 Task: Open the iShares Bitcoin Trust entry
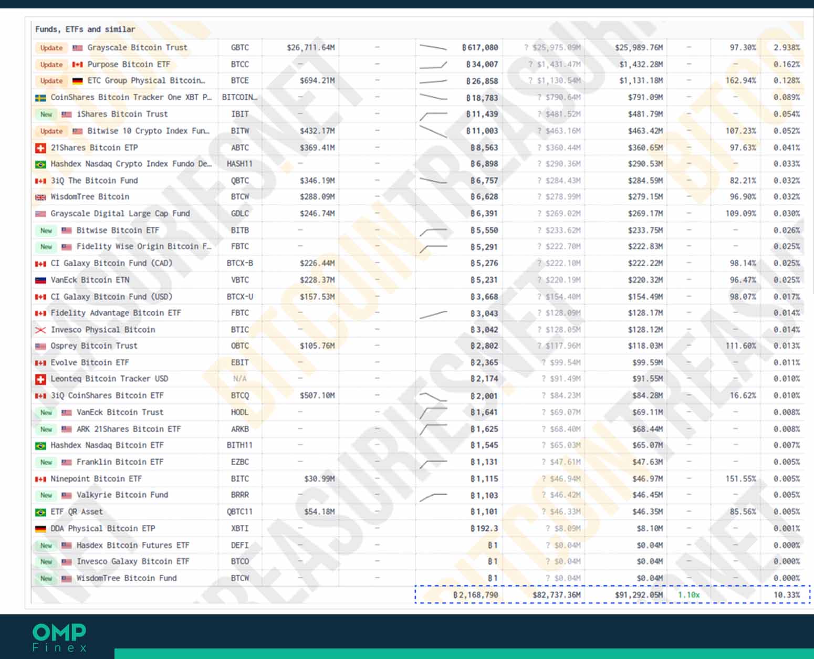122,114
